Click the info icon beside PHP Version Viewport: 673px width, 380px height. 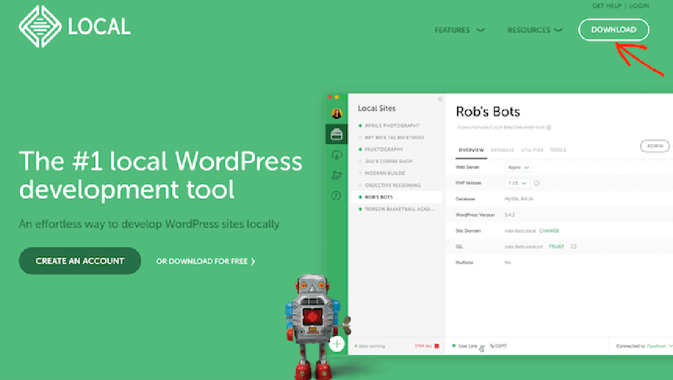[537, 183]
